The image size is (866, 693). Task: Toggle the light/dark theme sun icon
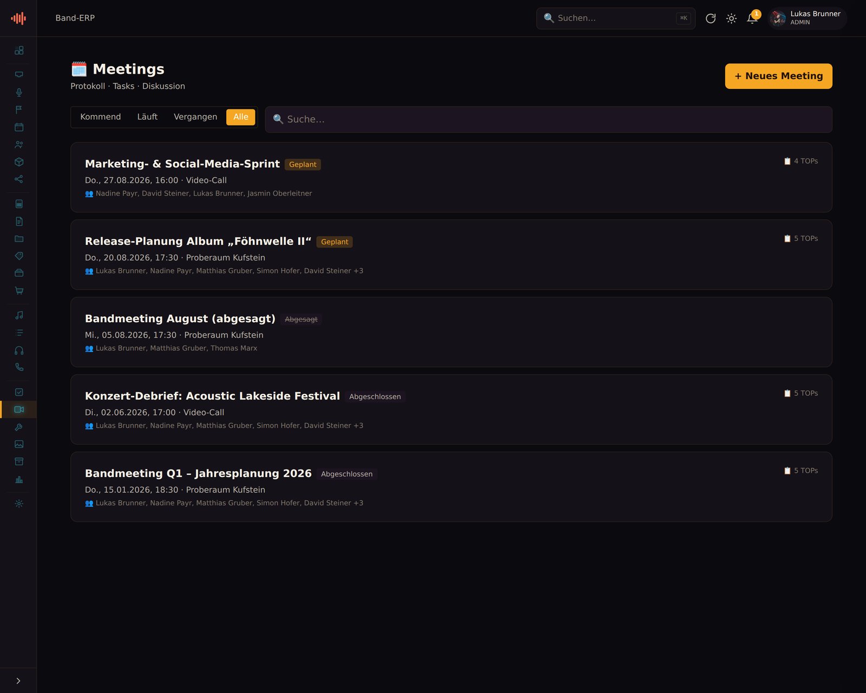point(731,18)
